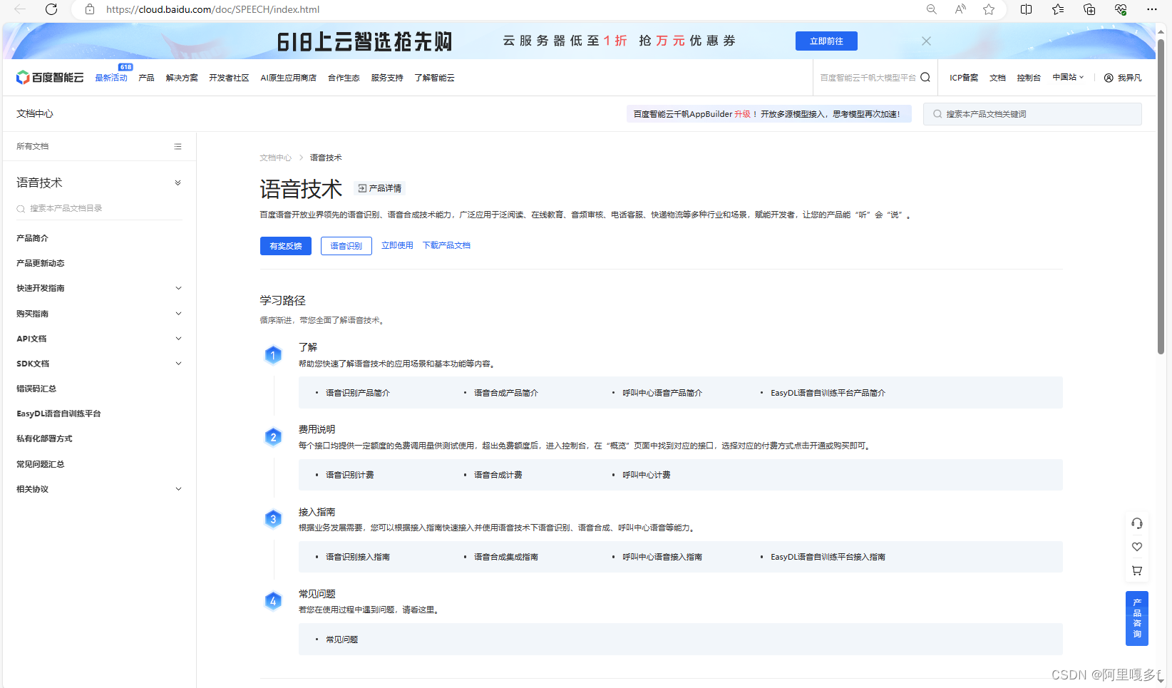Open 解决方案 nav menu

[182, 78]
